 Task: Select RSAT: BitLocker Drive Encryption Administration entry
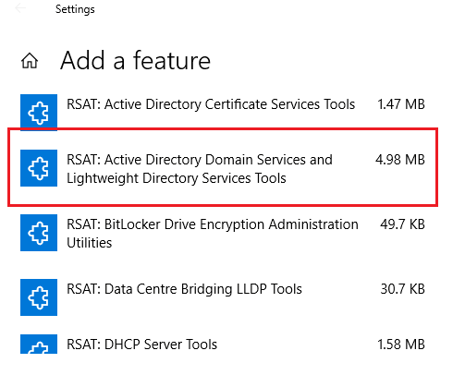213,224
